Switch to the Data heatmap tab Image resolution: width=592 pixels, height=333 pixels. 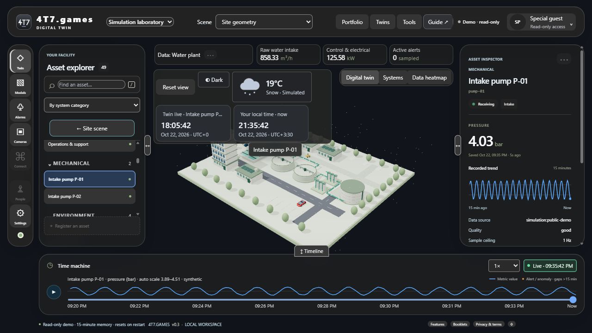tap(429, 78)
